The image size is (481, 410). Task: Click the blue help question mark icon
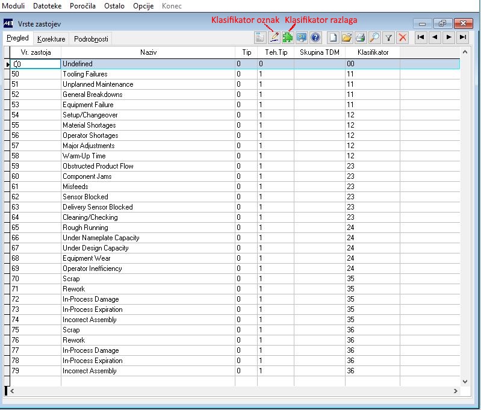point(315,38)
